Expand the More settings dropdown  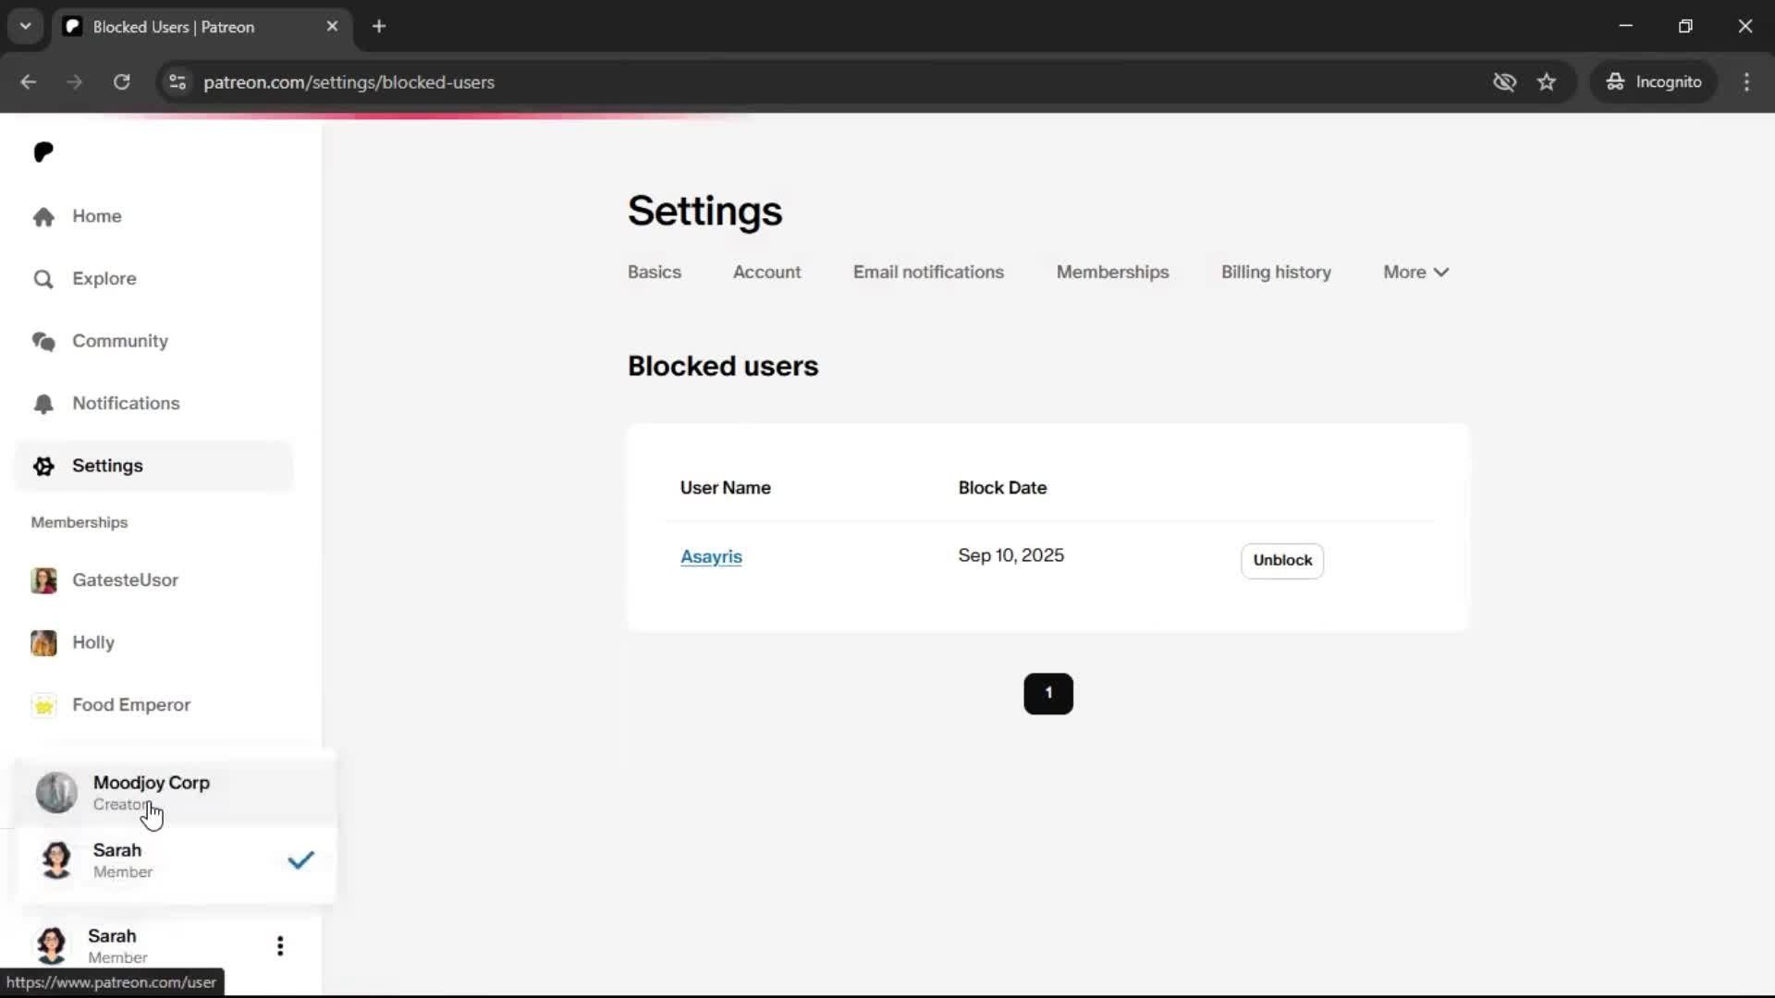tap(1416, 273)
